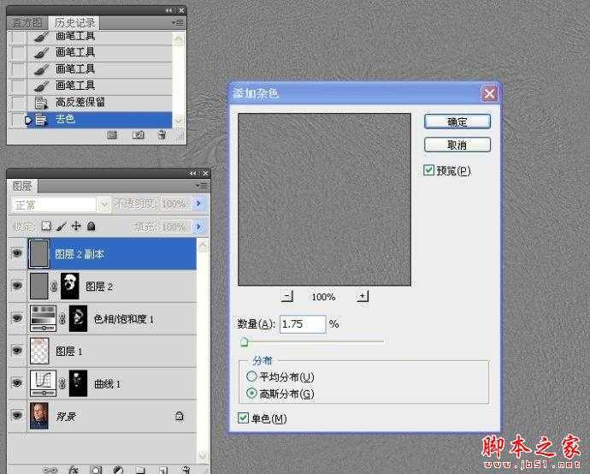Select the 去色 history state
Viewport: 590px width, 474px height.
tap(99, 119)
